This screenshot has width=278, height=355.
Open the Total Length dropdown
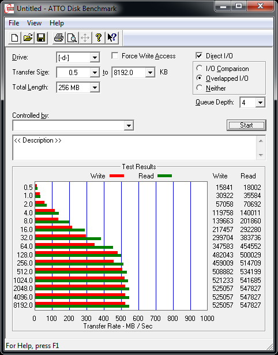pos(95,87)
